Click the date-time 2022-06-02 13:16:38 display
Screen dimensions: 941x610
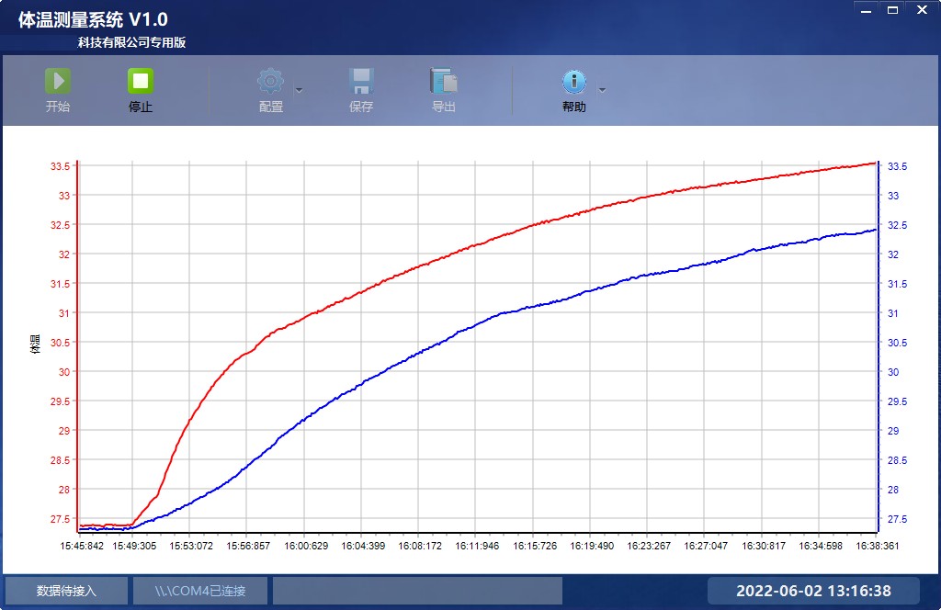pyautogui.click(x=813, y=591)
